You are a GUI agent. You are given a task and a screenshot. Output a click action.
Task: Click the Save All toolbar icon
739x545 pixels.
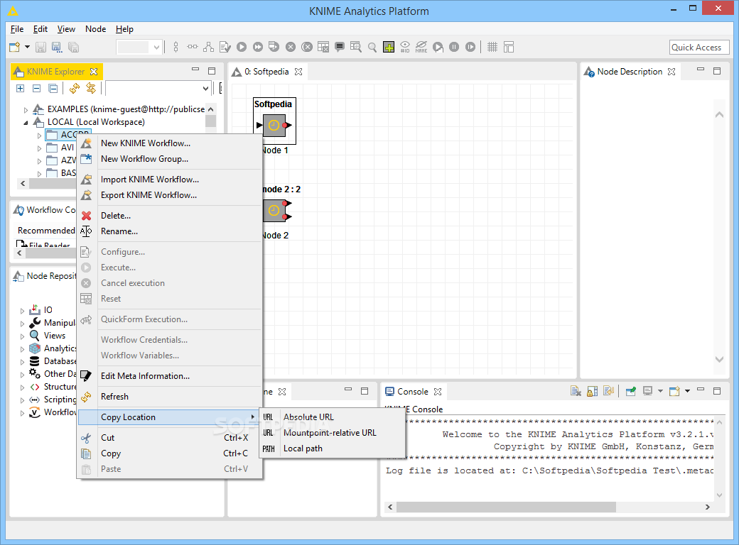click(x=73, y=47)
